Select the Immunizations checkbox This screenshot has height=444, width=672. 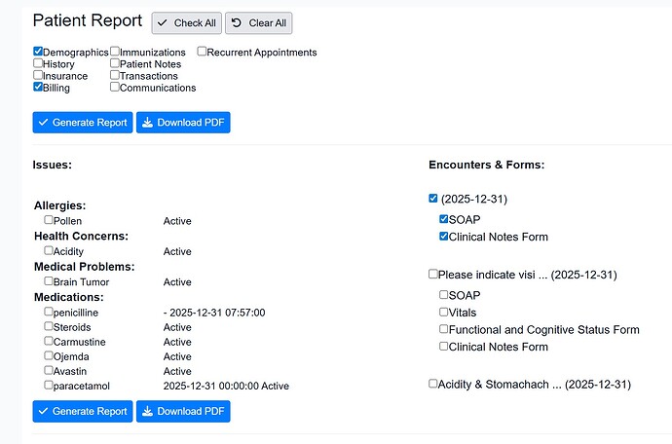coord(115,52)
